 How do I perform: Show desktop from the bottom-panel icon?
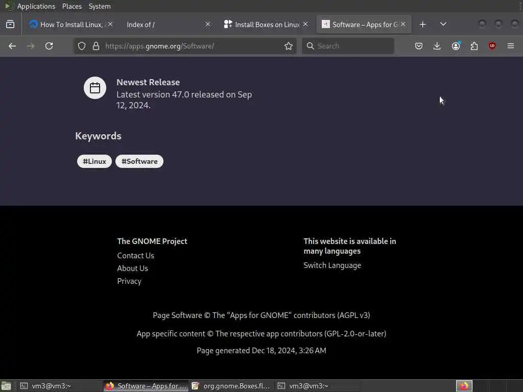click(6, 386)
